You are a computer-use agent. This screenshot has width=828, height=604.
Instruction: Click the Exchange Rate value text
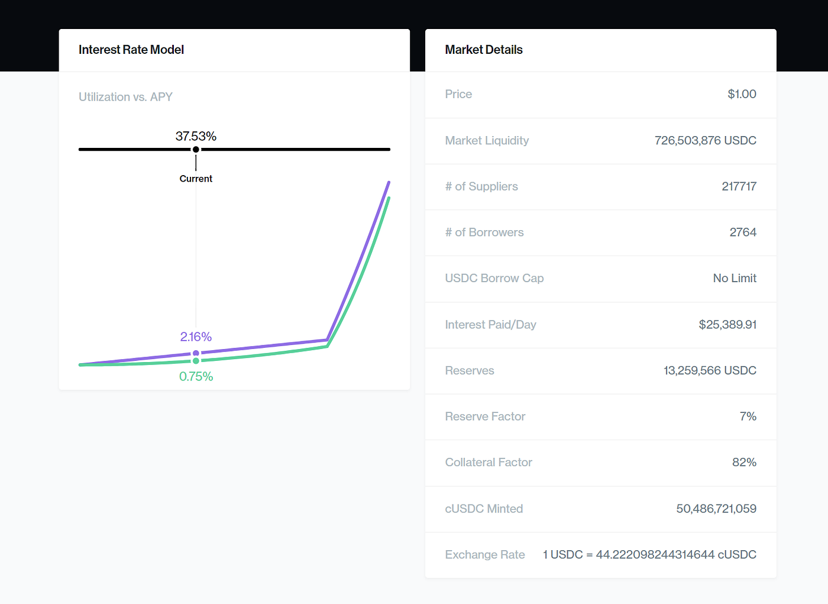[649, 555]
